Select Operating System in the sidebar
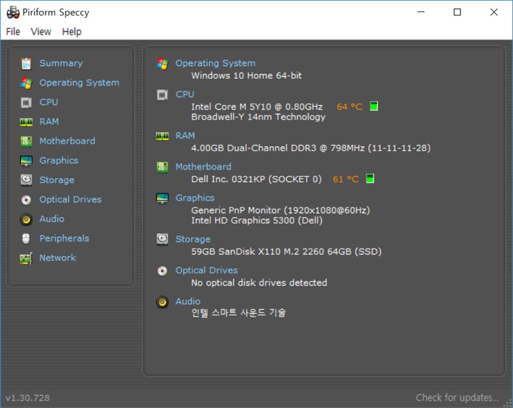513x408 pixels. click(79, 83)
